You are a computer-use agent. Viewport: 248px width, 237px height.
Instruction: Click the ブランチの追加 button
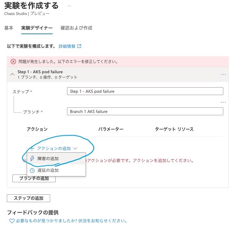[x=34, y=178]
